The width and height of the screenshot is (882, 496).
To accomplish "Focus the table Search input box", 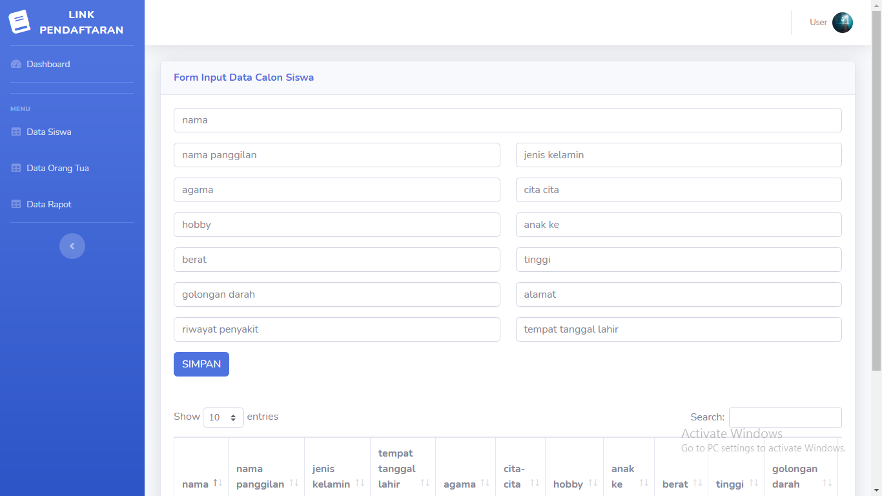I will (785, 417).
